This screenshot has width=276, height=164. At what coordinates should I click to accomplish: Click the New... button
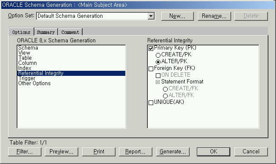point(177,16)
